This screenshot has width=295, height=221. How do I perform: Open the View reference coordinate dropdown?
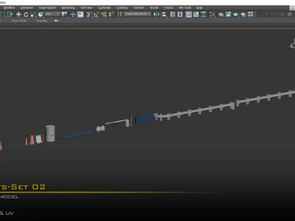point(52,14)
